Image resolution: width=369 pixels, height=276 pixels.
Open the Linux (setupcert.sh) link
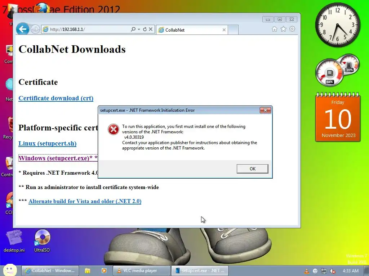point(47,143)
